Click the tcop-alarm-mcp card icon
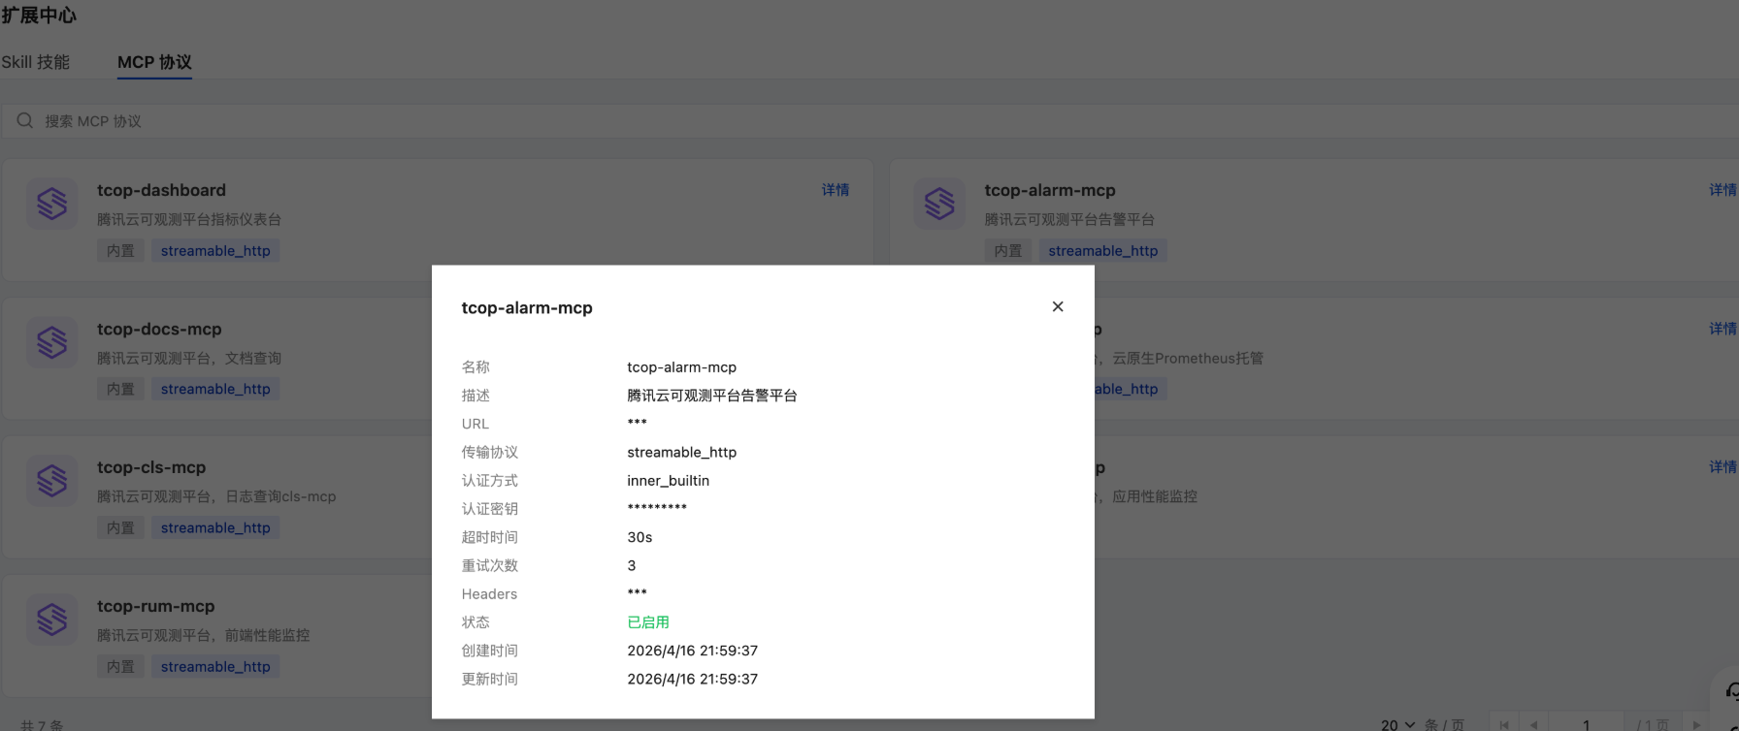 [x=939, y=204]
